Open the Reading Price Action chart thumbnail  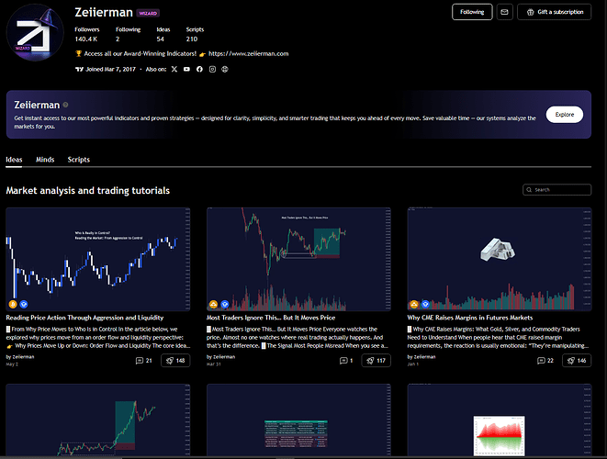(x=98, y=259)
